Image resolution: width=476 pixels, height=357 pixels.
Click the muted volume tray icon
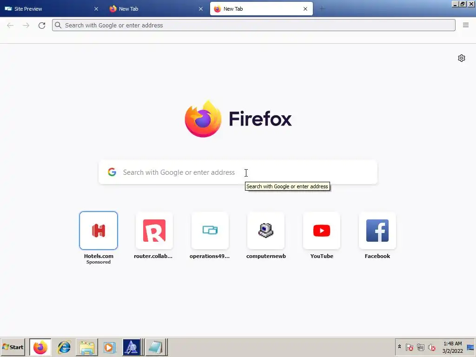[x=432, y=347]
